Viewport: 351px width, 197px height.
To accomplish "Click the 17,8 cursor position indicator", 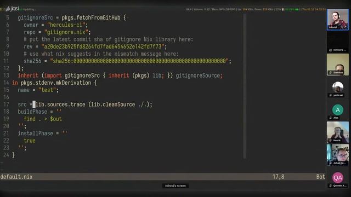I will tap(278, 177).
